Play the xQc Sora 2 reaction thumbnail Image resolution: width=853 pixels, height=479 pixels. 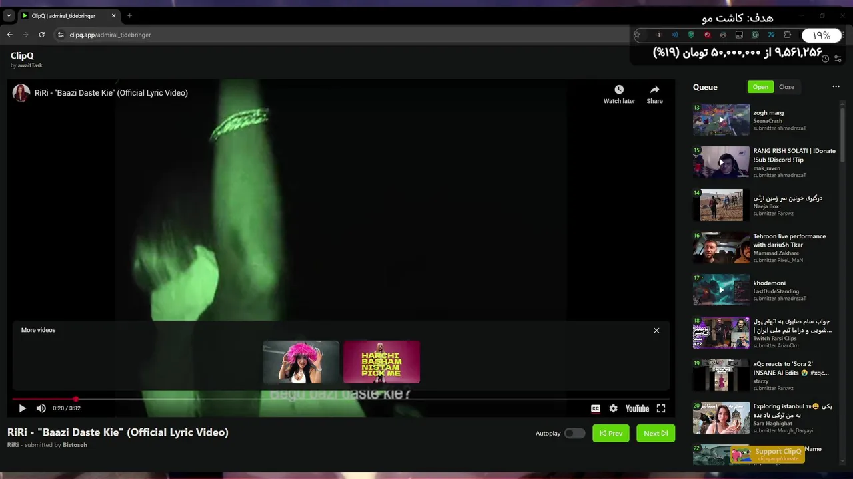[721, 375]
